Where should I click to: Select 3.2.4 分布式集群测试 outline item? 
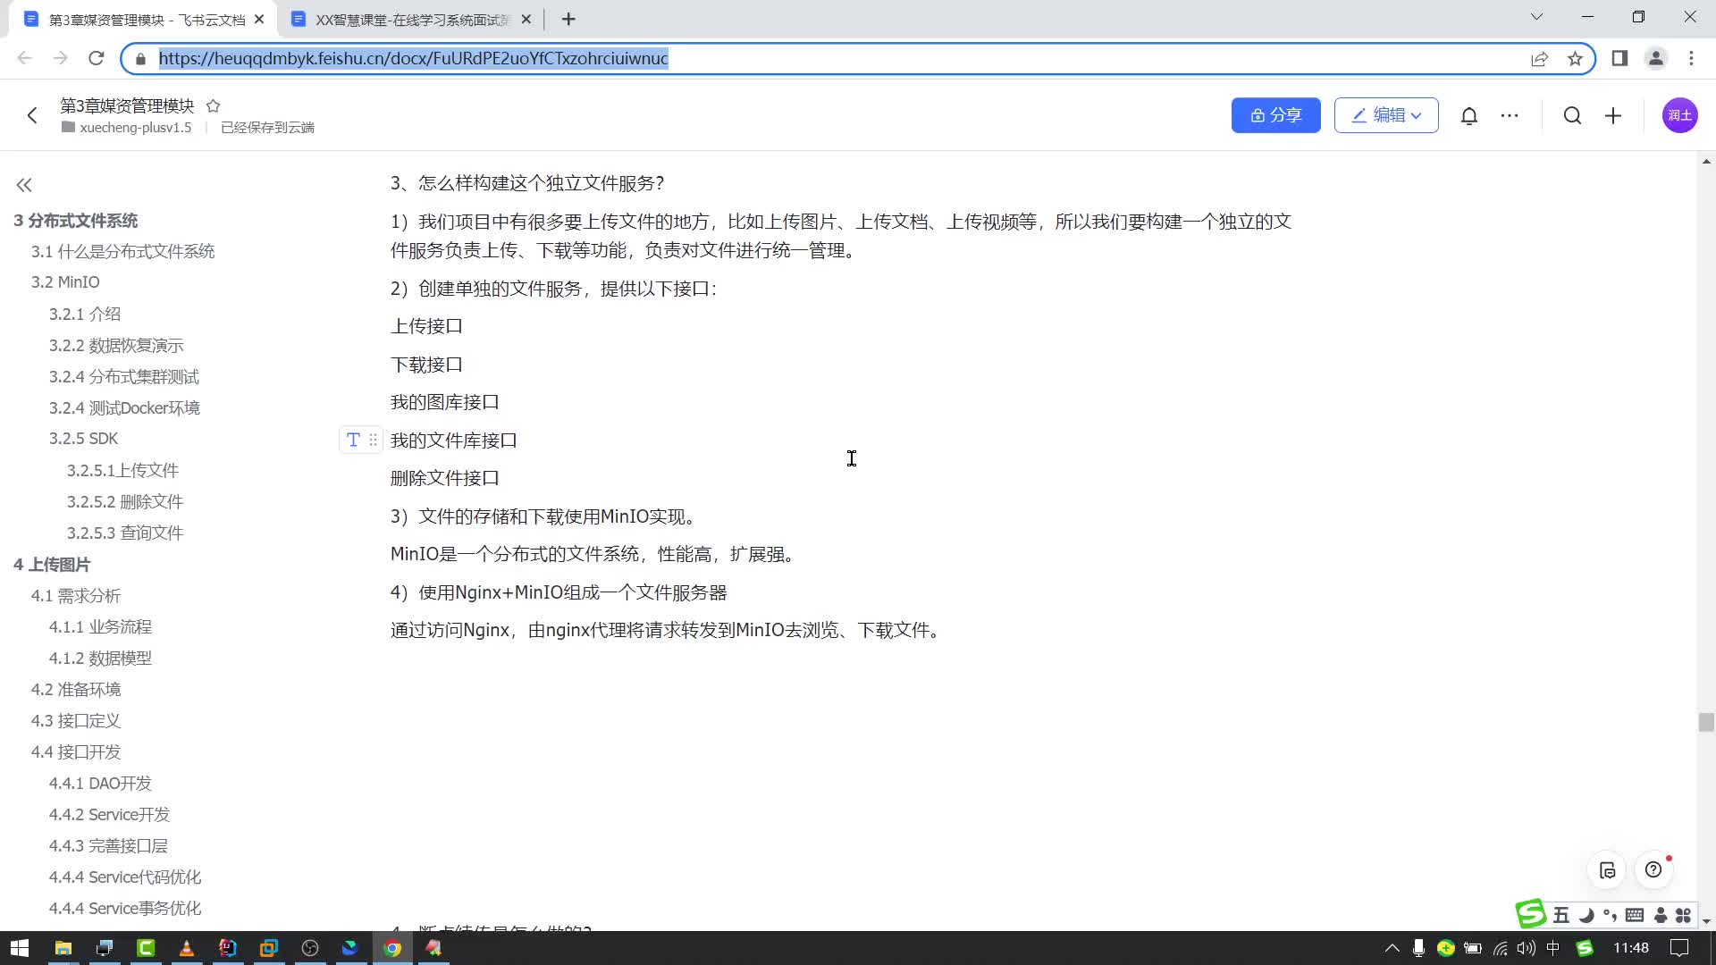pos(124,376)
